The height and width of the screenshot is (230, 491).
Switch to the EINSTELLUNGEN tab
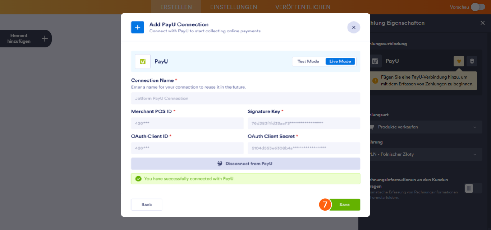[233, 6]
